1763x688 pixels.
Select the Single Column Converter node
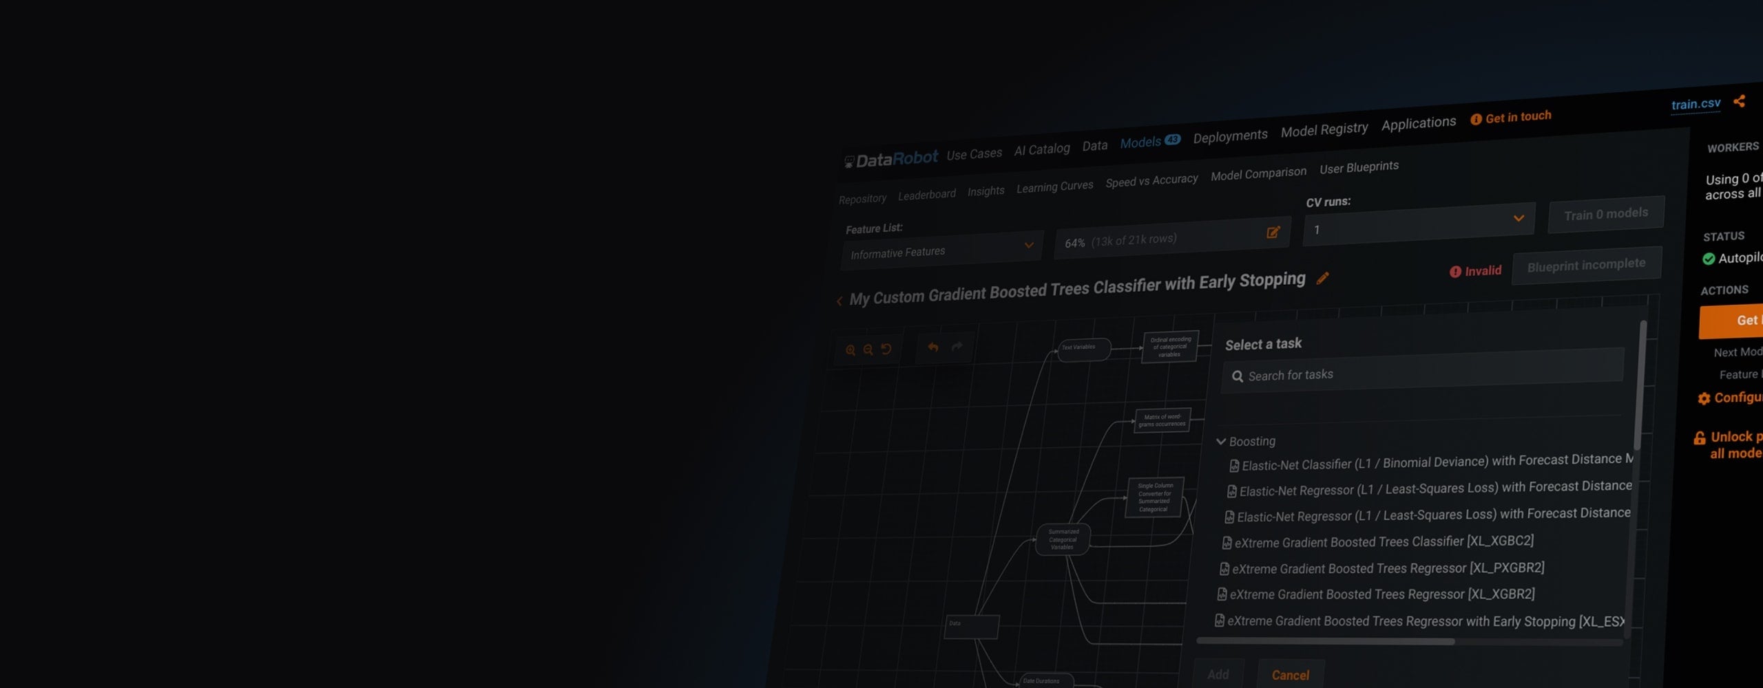click(1155, 497)
